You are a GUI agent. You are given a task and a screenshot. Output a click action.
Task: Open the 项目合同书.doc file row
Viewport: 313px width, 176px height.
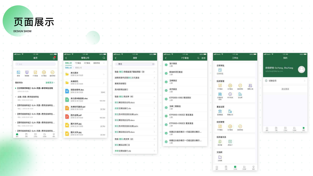point(85,91)
